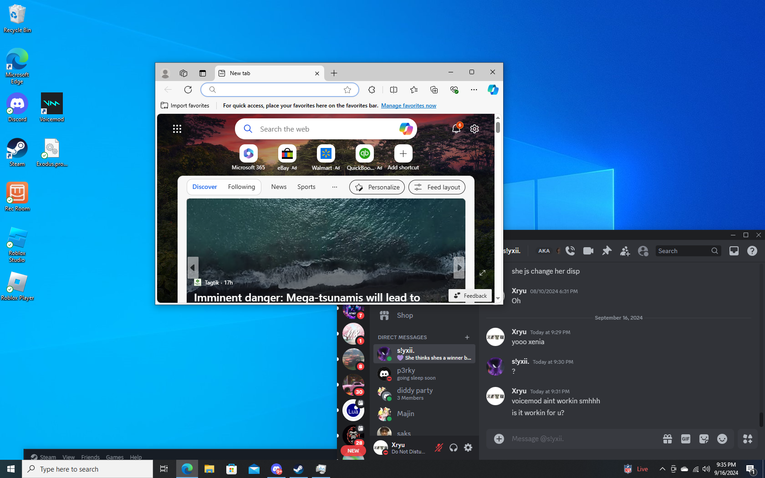Screen dimensions: 765x478
Task: Open Edge profile avatar icon
Action: click(165, 73)
